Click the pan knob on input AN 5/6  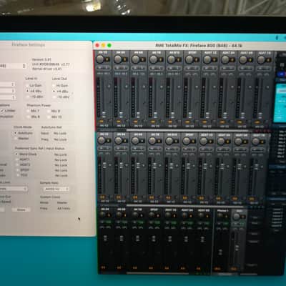(135, 59)
